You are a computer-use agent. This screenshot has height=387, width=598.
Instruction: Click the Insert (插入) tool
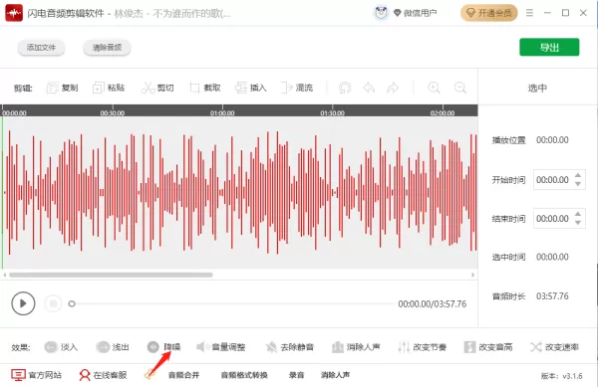(251, 88)
